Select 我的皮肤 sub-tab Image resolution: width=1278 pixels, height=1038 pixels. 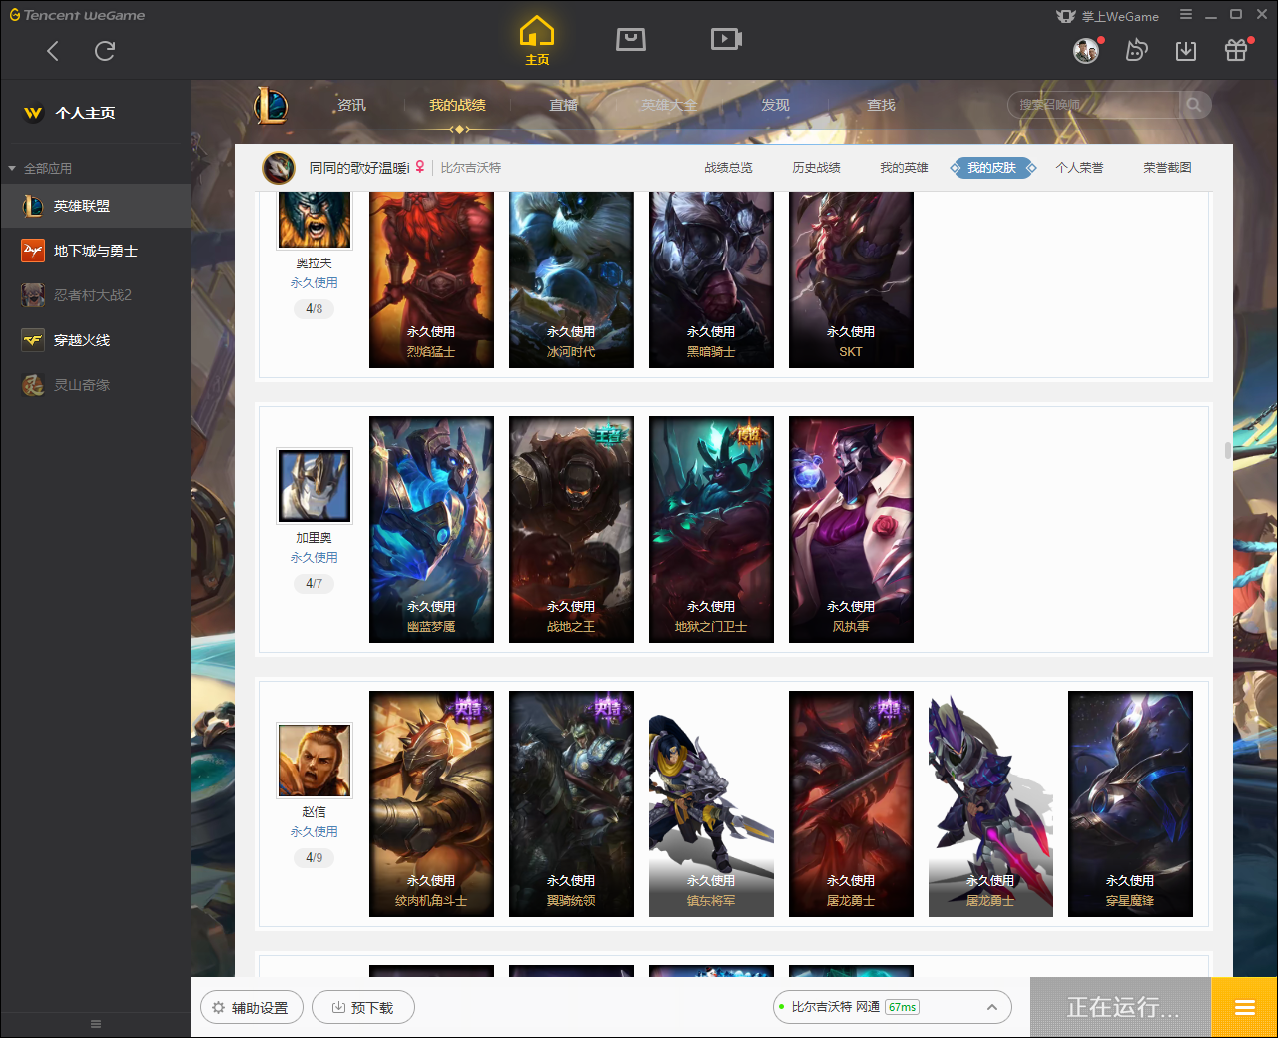[991, 168]
